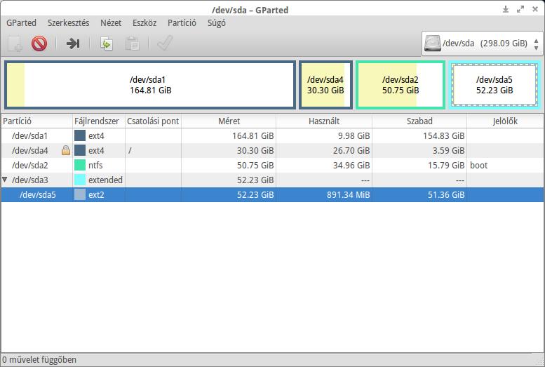Click the Resize/Move arrow toolbar icon
Image resolution: width=545 pixels, height=367 pixels.
click(73, 44)
